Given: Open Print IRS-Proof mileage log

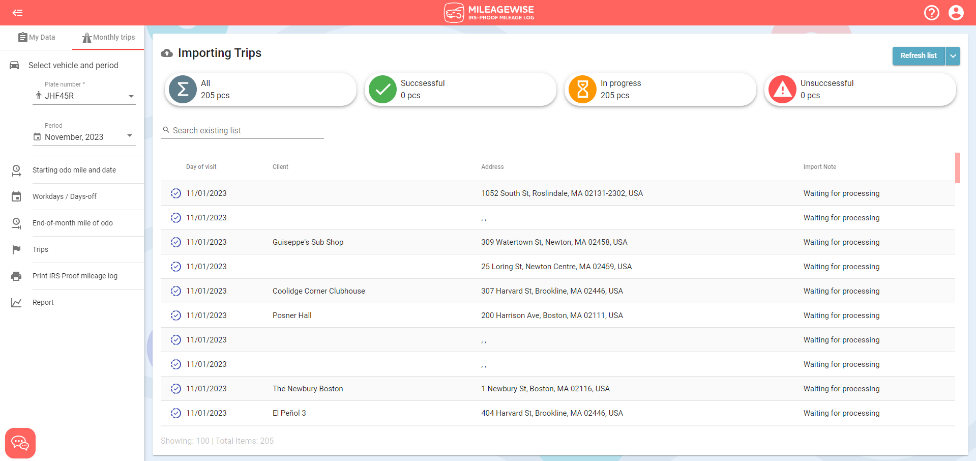Looking at the screenshot, I should pos(75,276).
